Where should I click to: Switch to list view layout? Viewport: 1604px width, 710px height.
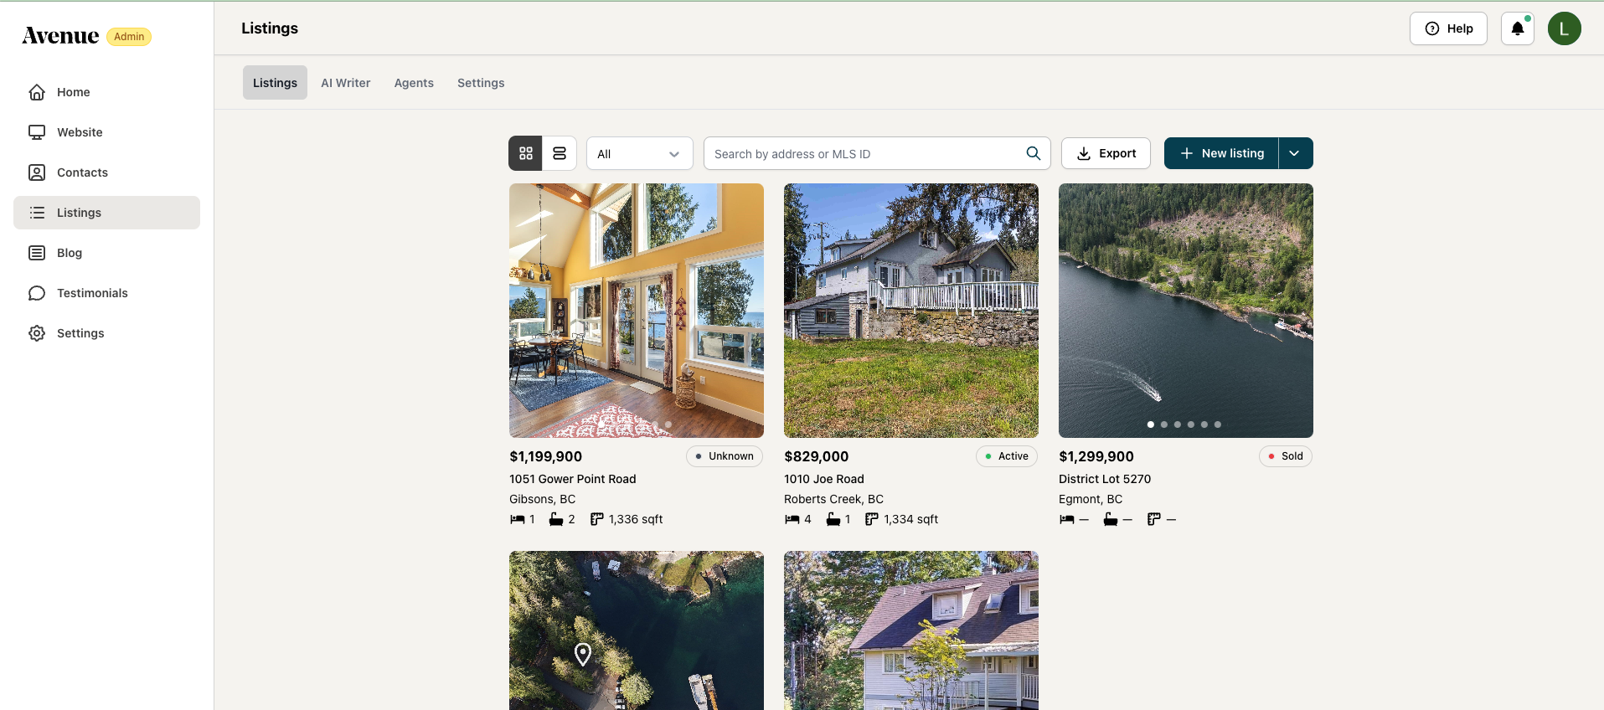click(560, 153)
